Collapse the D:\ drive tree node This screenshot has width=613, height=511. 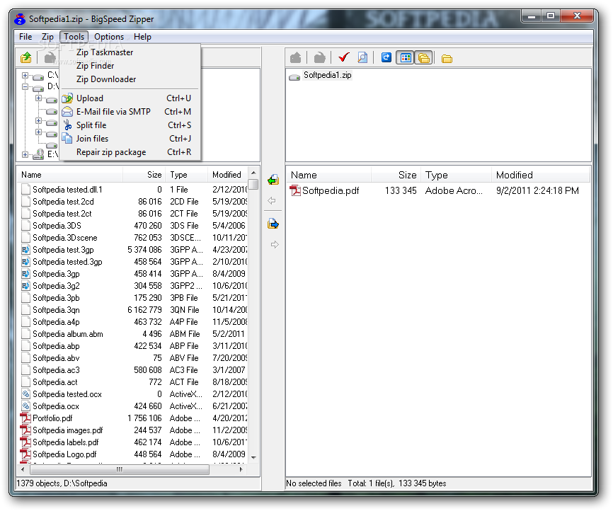point(25,86)
